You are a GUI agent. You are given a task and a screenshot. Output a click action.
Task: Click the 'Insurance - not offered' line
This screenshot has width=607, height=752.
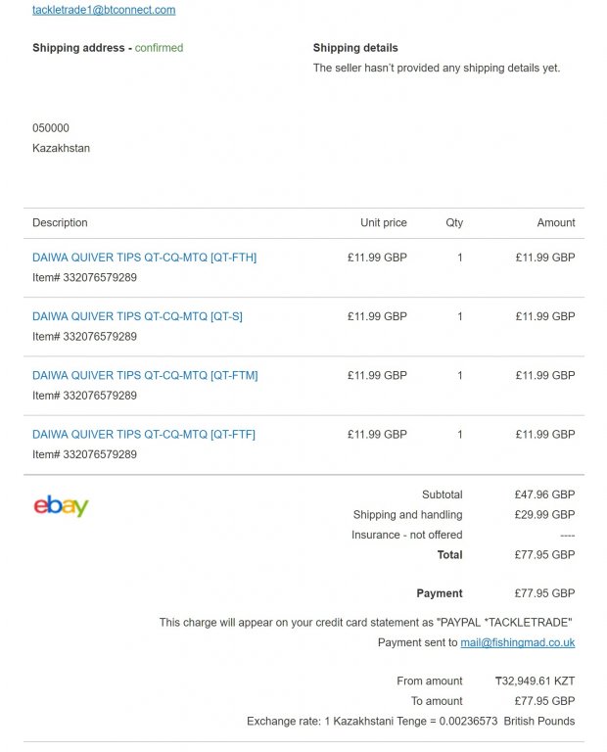[406, 535]
